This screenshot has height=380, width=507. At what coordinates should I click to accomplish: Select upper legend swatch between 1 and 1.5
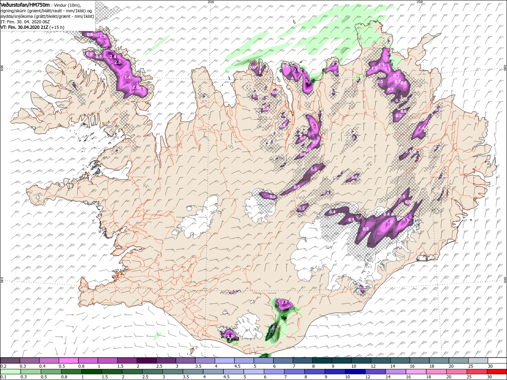[x=107, y=360]
